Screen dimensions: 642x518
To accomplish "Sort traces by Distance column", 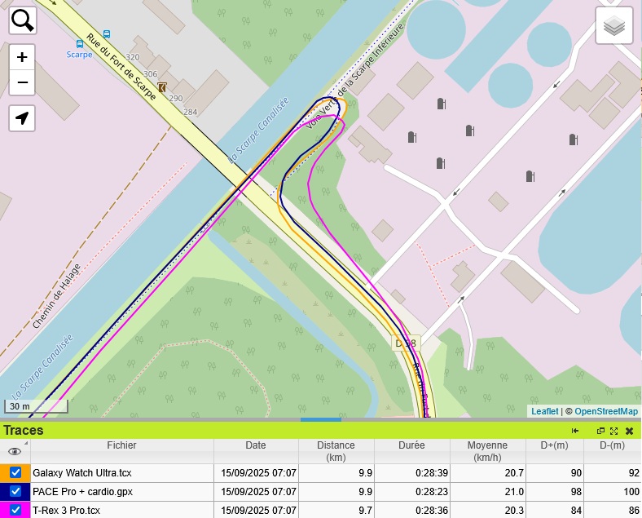I will 336,451.
